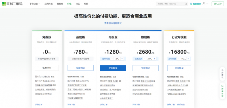227x108 pixels.
Task: Click the ¥780/年 price
Action: [81, 52]
